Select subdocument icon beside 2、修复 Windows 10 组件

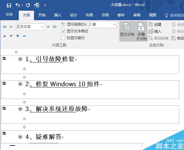point(4,83)
